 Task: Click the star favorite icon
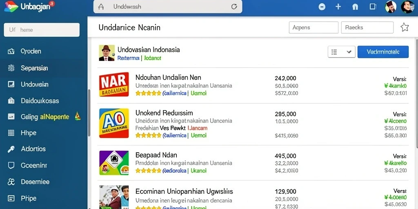coord(405,27)
